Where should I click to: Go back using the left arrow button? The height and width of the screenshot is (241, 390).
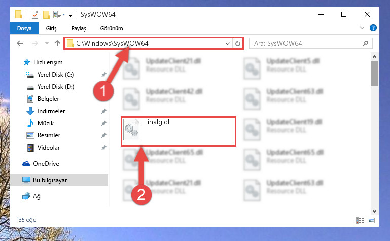click(x=20, y=43)
